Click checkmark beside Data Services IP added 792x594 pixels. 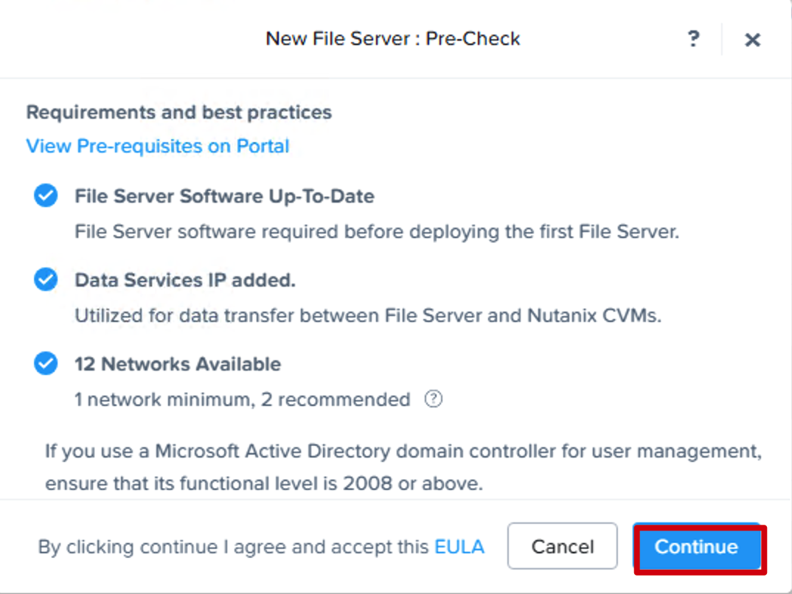(46, 279)
